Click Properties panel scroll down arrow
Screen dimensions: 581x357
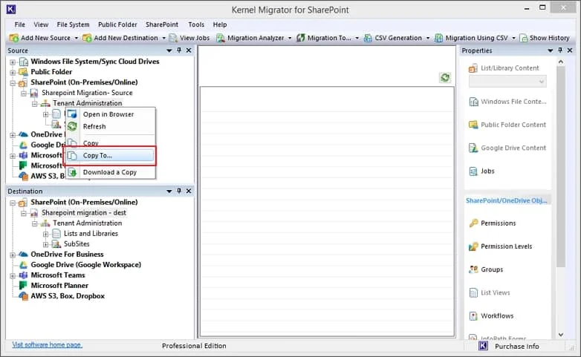click(561, 335)
